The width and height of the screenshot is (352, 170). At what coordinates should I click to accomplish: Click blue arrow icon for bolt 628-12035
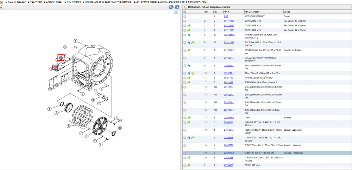point(189,42)
